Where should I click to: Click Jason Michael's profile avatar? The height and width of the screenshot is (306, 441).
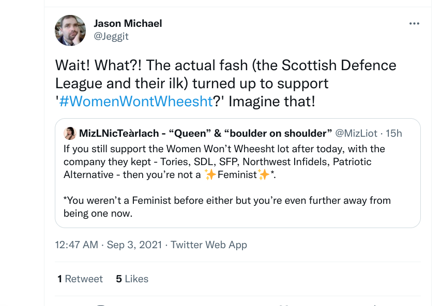[x=70, y=30]
